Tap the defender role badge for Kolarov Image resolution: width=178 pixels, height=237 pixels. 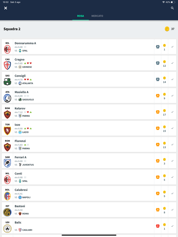[x=158, y=112]
